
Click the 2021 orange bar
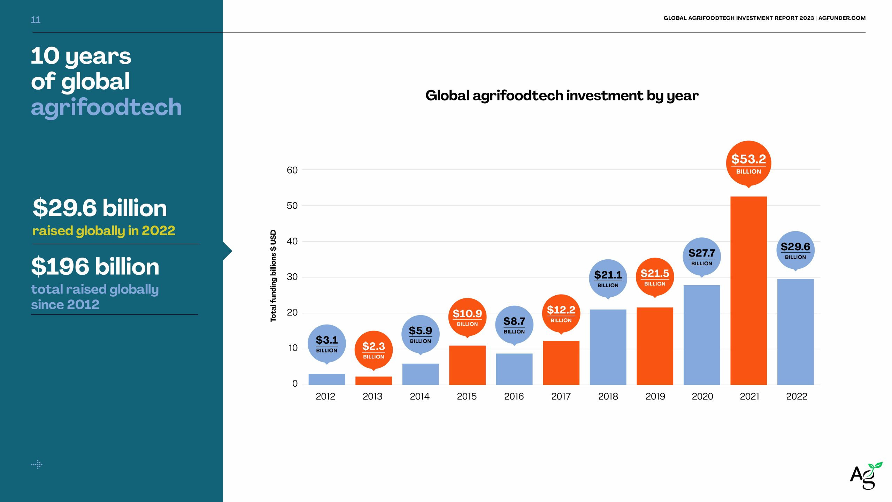coord(748,290)
